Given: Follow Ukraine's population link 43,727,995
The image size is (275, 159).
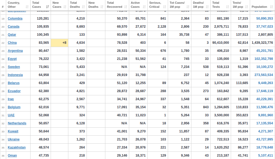Looking at the screenshot, I should pos(265,139).
